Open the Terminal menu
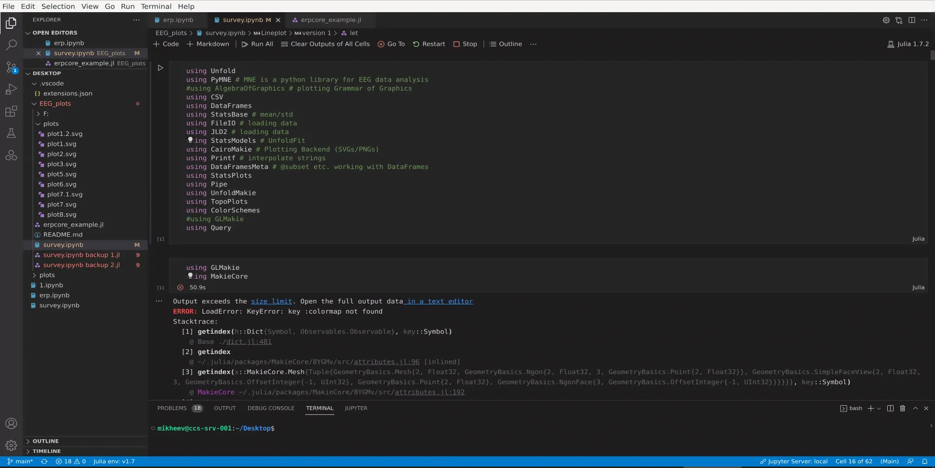Image resolution: width=935 pixels, height=468 pixels. pyautogui.click(x=156, y=6)
